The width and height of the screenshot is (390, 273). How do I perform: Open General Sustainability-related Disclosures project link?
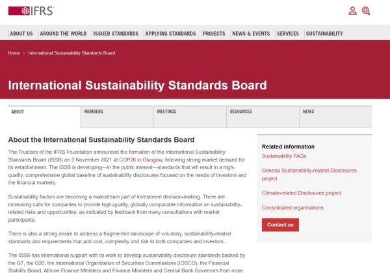309,174
